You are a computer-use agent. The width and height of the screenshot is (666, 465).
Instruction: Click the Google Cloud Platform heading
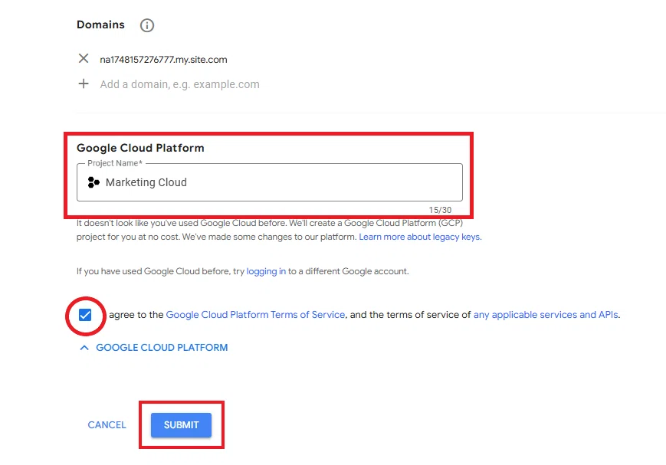pos(140,148)
